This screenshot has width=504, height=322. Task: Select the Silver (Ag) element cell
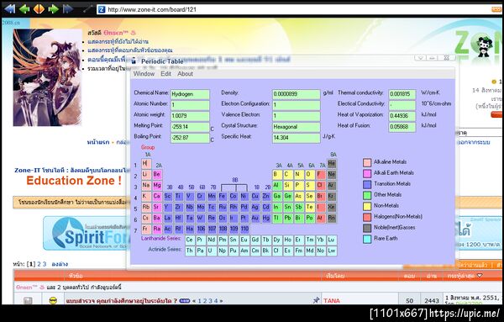(255, 207)
